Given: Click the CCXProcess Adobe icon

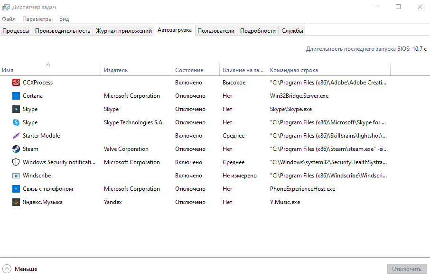Looking at the screenshot, I should 16,83.
